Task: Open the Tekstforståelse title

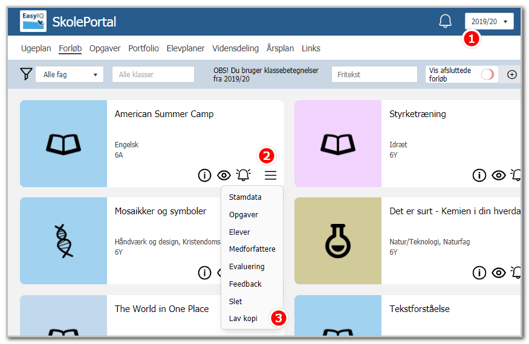Action: pos(420,308)
